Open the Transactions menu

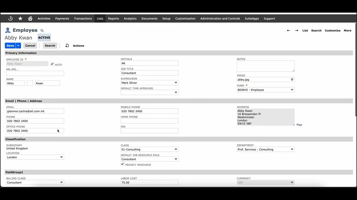point(83,19)
